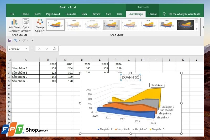Click cell containing Sản phẩm A
The height and width of the screenshot is (140, 210).
coord(25,68)
